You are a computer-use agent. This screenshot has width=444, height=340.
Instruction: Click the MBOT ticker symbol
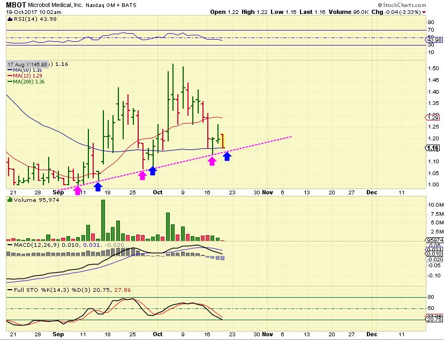coord(16,5)
